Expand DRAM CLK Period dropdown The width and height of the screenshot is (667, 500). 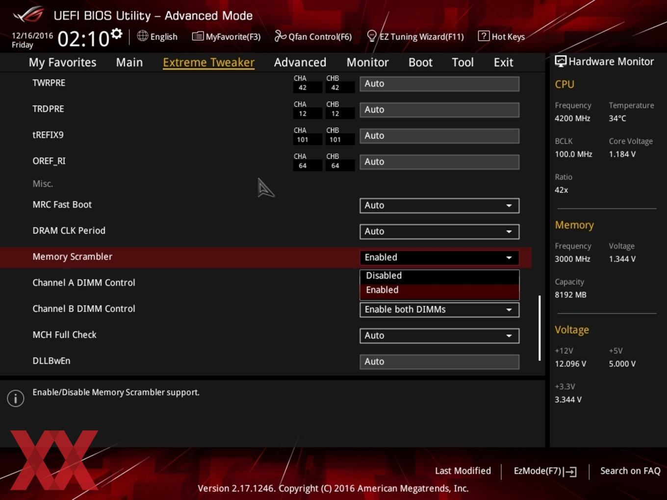click(439, 231)
